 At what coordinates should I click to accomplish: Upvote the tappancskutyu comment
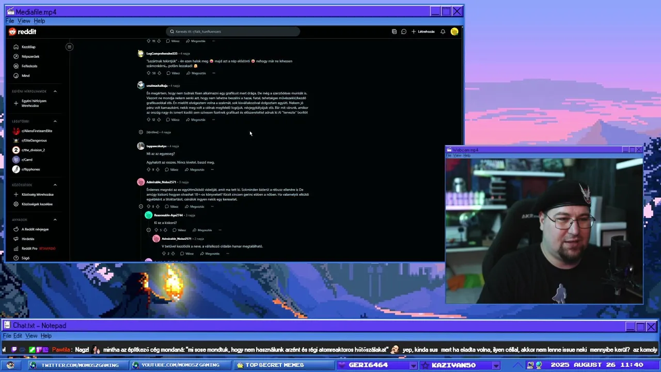click(x=148, y=169)
